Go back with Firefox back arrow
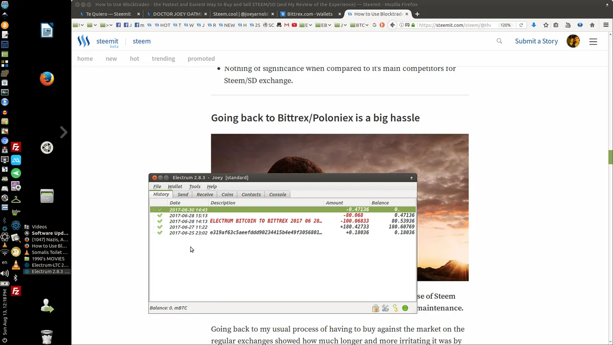 click(x=392, y=25)
